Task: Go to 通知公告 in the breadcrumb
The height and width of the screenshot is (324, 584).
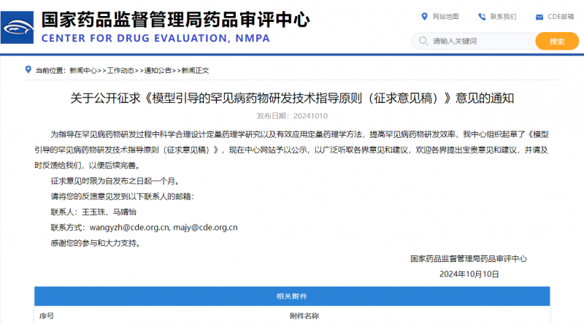Action: tap(158, 71)
